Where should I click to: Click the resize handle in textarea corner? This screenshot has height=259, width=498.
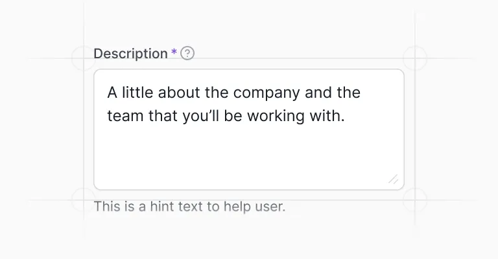click(393, 179)
